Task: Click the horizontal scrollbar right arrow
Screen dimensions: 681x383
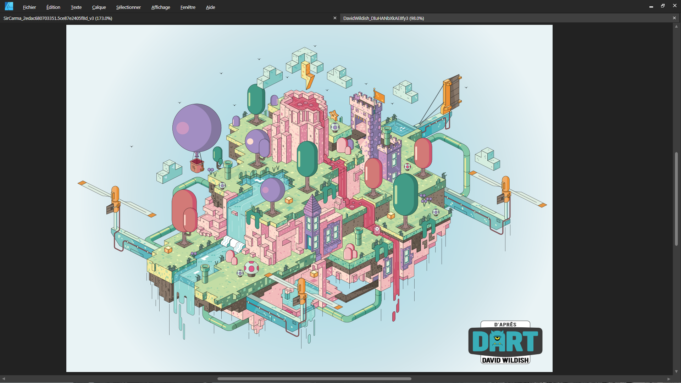Action: (x=669, y=378)
